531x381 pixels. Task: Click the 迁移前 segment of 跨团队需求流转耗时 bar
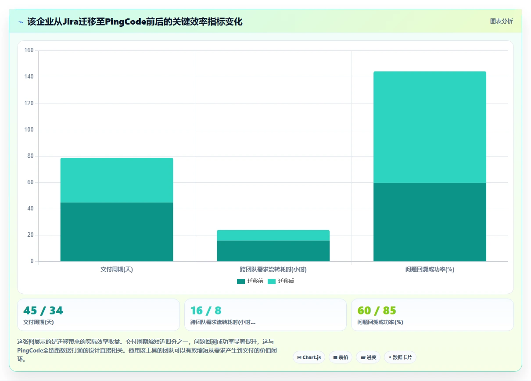(x=273, y=251)
